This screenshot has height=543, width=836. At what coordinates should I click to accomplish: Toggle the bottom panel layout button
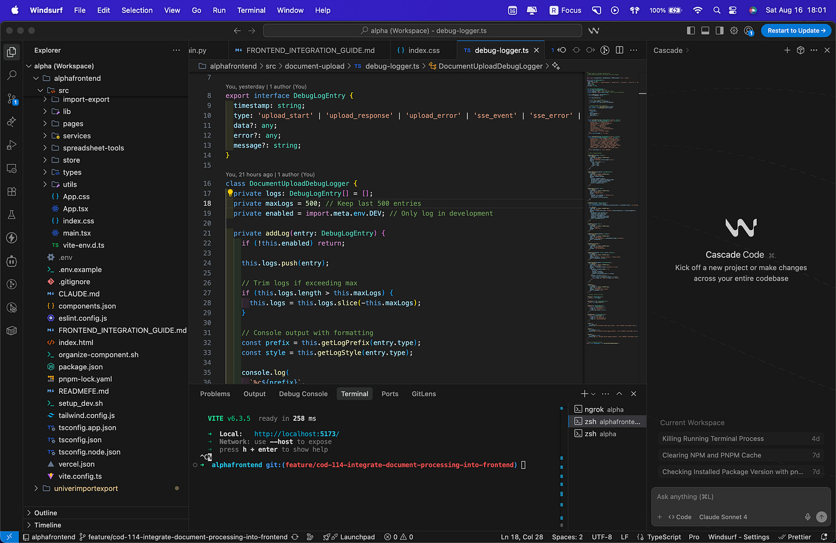pyautogui.click(x=705, y=30)
